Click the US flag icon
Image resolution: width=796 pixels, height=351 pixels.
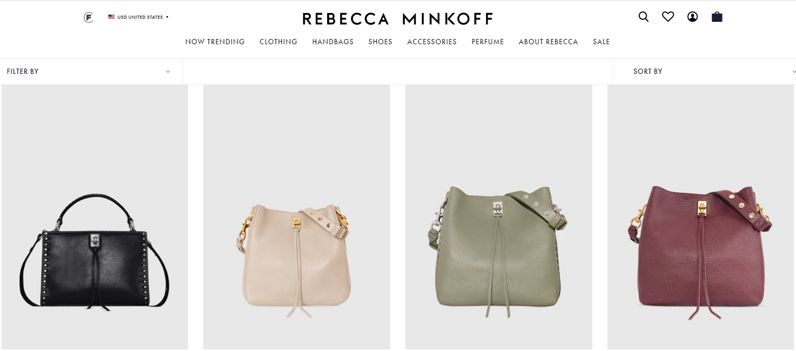pos(111,17)
